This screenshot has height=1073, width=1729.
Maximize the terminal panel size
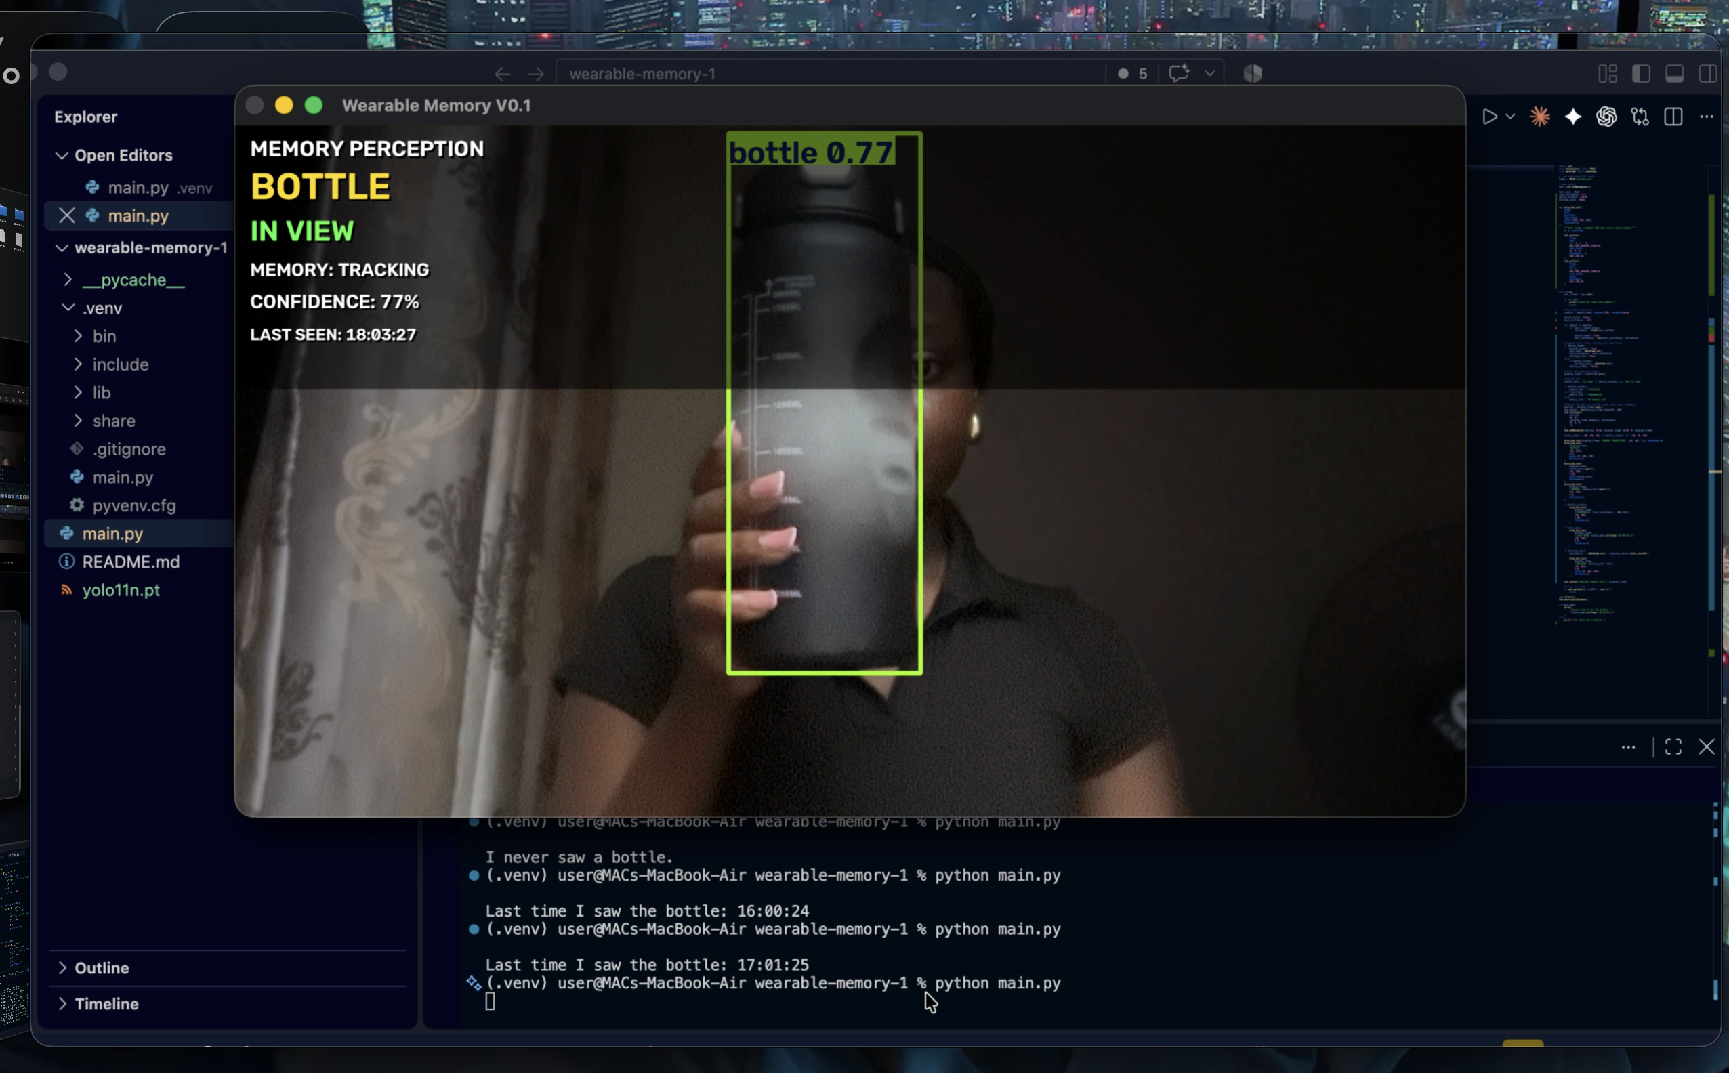point(1673,747)
